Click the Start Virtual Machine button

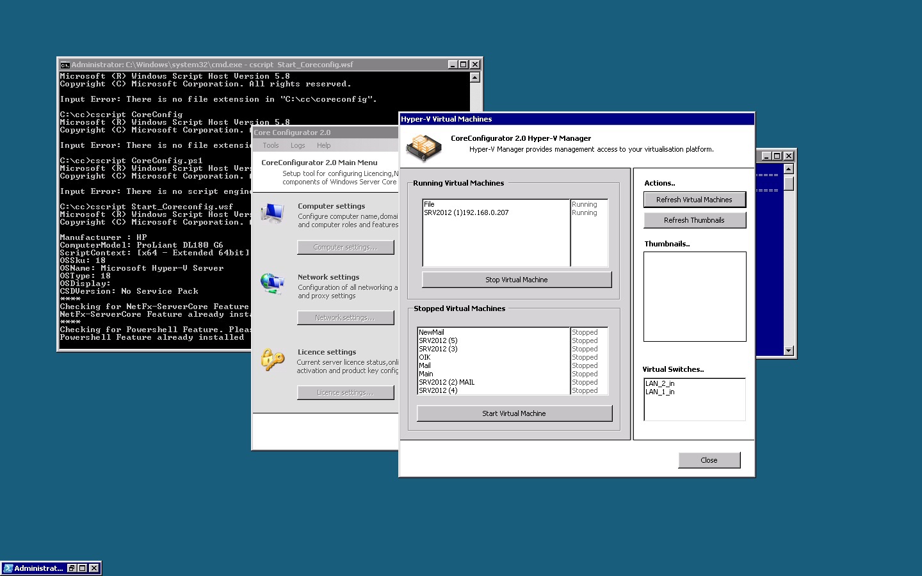tap(514, 413)
